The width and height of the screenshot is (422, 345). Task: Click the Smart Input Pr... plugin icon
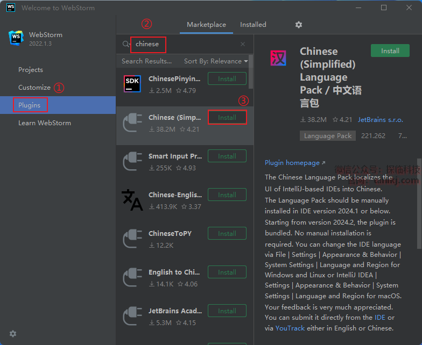click(x=132, y=161)
